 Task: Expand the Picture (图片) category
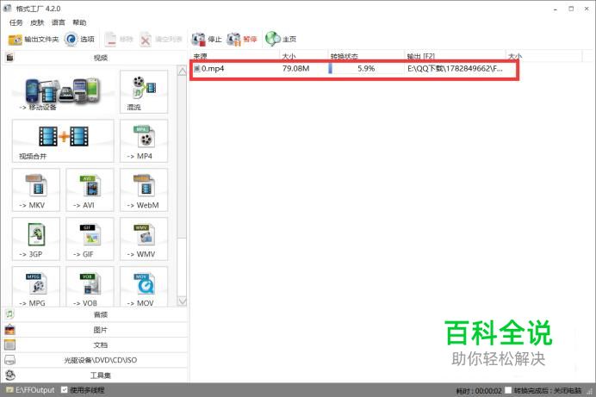click(95, 330)
